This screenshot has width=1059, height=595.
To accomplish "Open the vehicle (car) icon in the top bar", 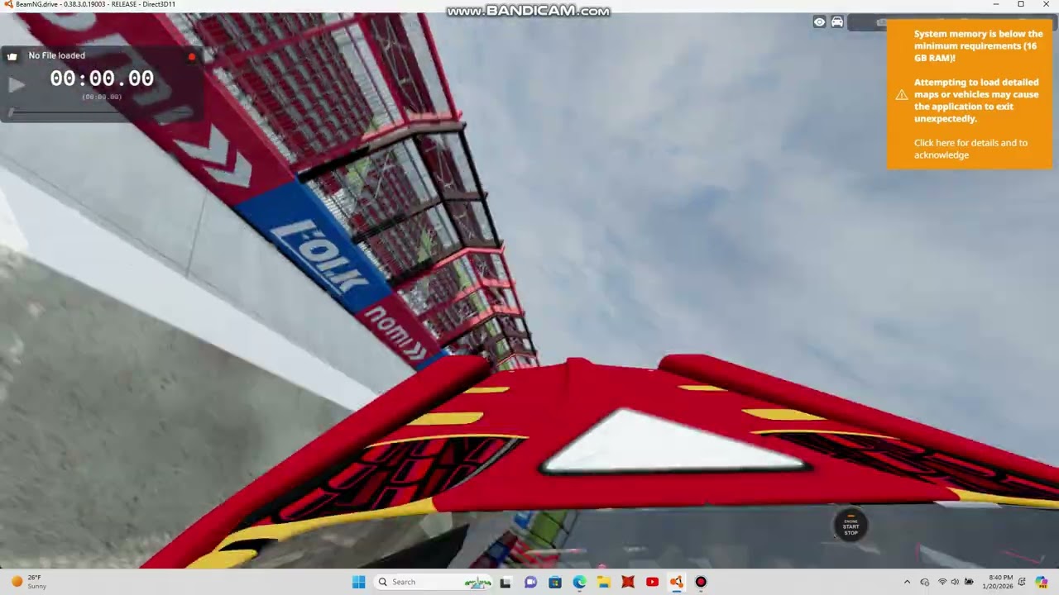I will pyautogui.click(x=837, y=22).
